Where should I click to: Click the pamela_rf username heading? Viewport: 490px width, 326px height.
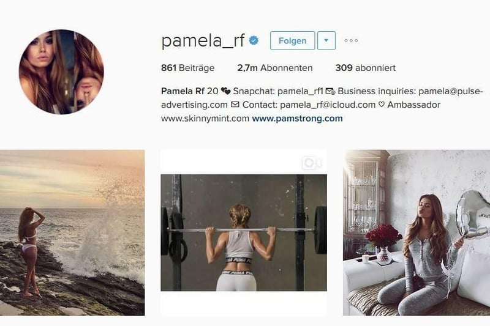click(x=203, y=41)
